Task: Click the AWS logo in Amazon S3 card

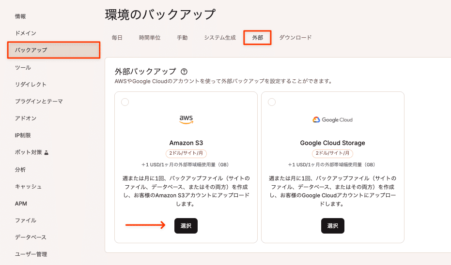Action: [x=186, y=119]
